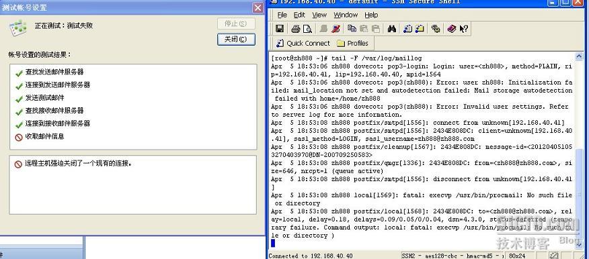
Task: Click the second grayed Paste Selection icon
Action: point(376,28)
